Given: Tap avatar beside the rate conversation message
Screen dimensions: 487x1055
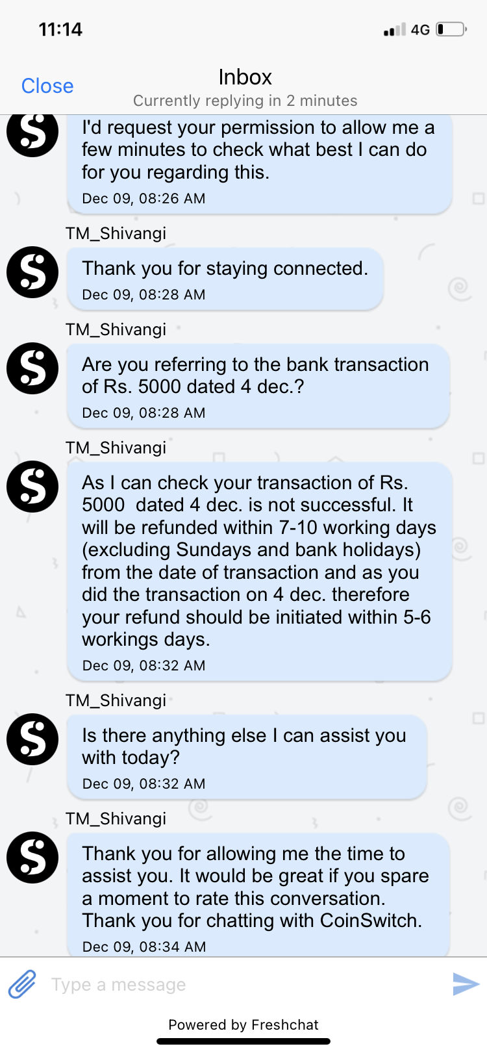Looking at the screenshot, I should coord(32,858).
